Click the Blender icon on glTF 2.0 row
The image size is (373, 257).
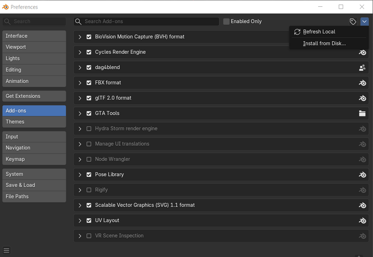[362, 98]
